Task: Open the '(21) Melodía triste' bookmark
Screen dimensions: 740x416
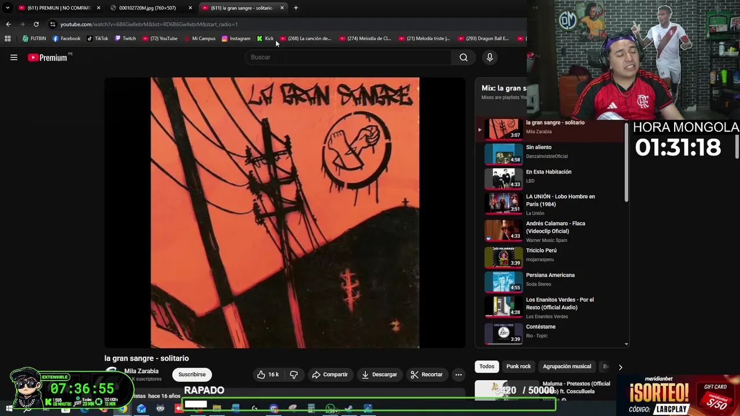Action: [424, 39]
